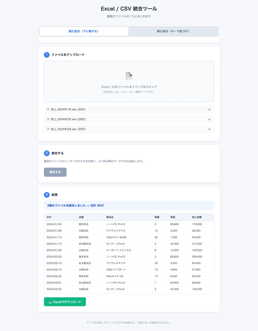
Task: Click the USBメモリ 64GB product cell
Action: [116, 237]
